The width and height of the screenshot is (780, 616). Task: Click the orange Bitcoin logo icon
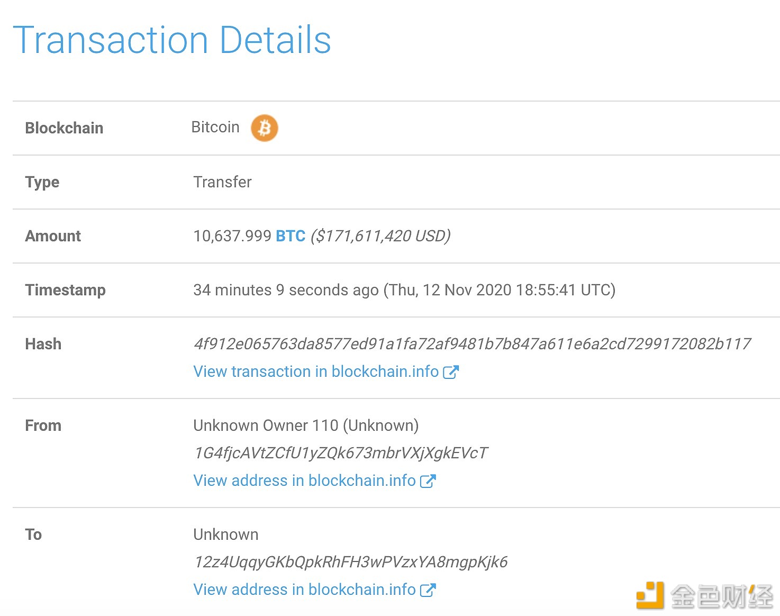point(264,128)
